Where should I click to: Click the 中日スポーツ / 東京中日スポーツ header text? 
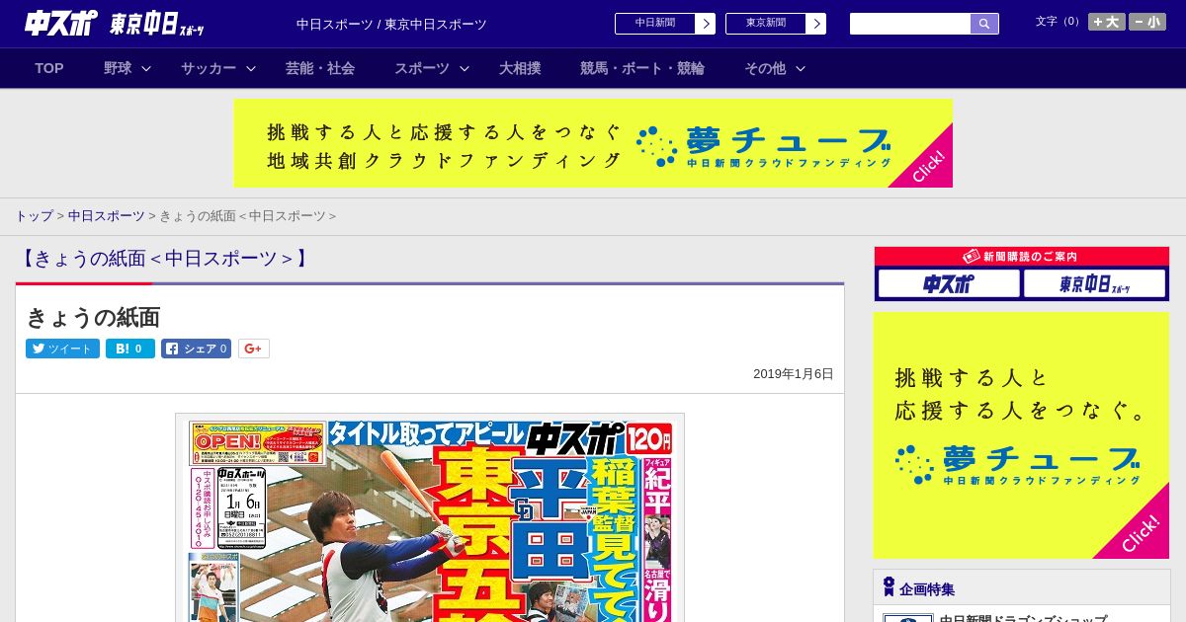[391, 25]
